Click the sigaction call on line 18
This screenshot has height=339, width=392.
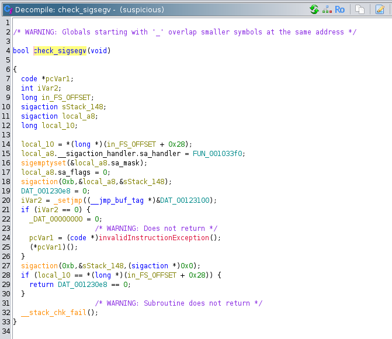pyautogui.click(x=40, y=182)
